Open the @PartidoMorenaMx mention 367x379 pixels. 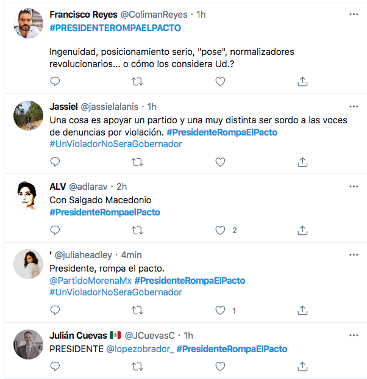pyautogui.click(x=90, y=281)
